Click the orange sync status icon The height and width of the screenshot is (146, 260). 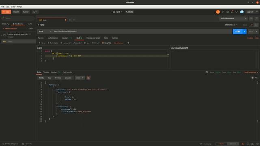tap(218, 12)
